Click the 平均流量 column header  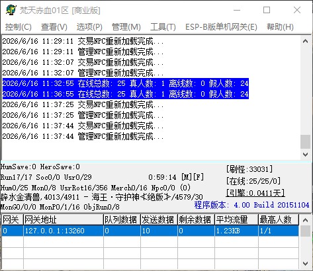(236, 220)
